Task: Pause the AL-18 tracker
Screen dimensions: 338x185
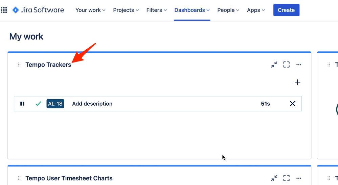Action: pos(22,104)
